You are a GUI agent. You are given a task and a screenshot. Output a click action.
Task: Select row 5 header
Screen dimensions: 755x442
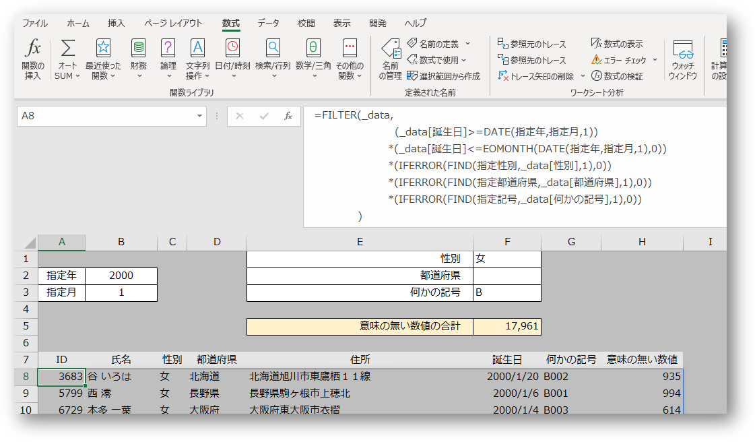[26, 326]
